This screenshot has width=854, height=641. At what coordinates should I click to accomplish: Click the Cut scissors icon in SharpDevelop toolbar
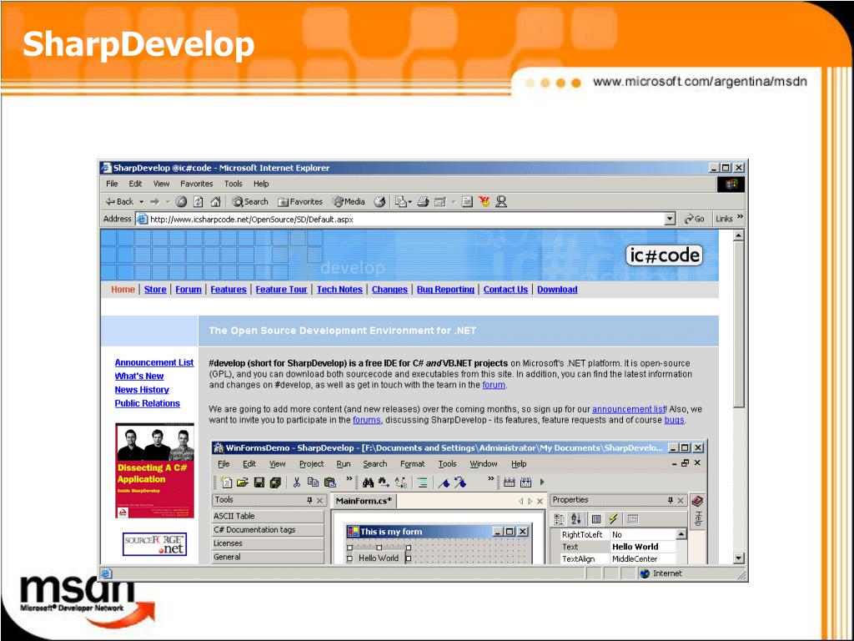(x=296, y=482)
